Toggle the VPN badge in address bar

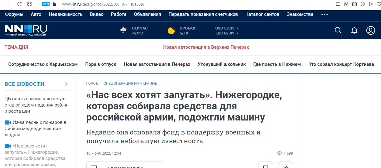[x=46, y=4]
